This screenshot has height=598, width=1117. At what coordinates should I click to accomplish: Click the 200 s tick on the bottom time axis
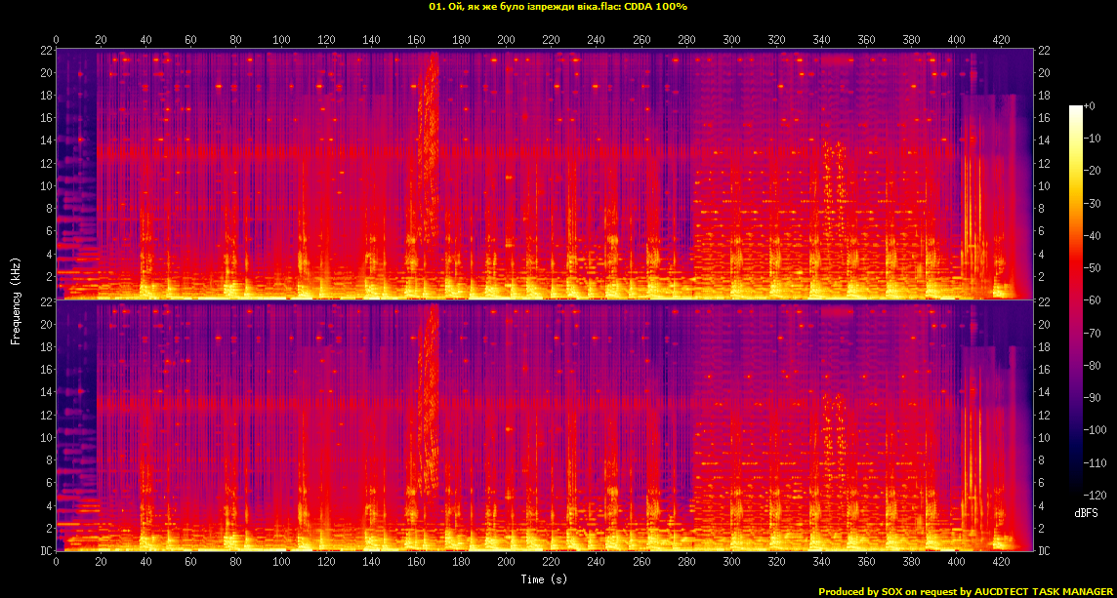pyautogui.click(x=506, y=563)
